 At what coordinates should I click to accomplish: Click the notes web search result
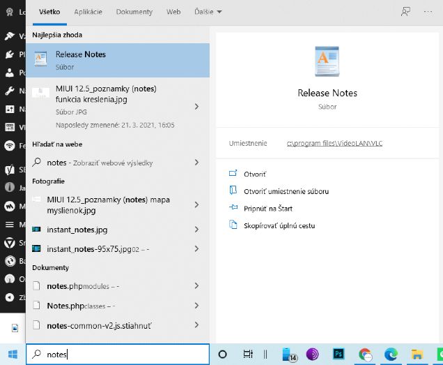coord(107,163)
